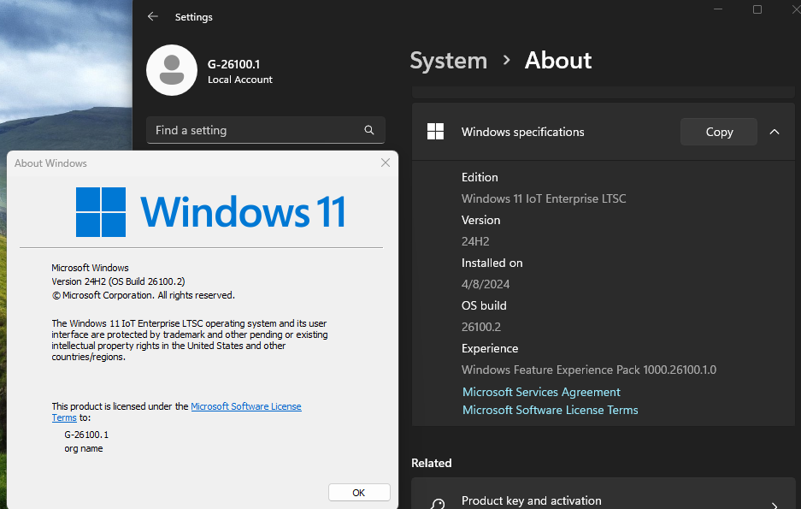Close the About Windows dialog
Viewport: 801px width, 509px height.
(x=386, y=163)
